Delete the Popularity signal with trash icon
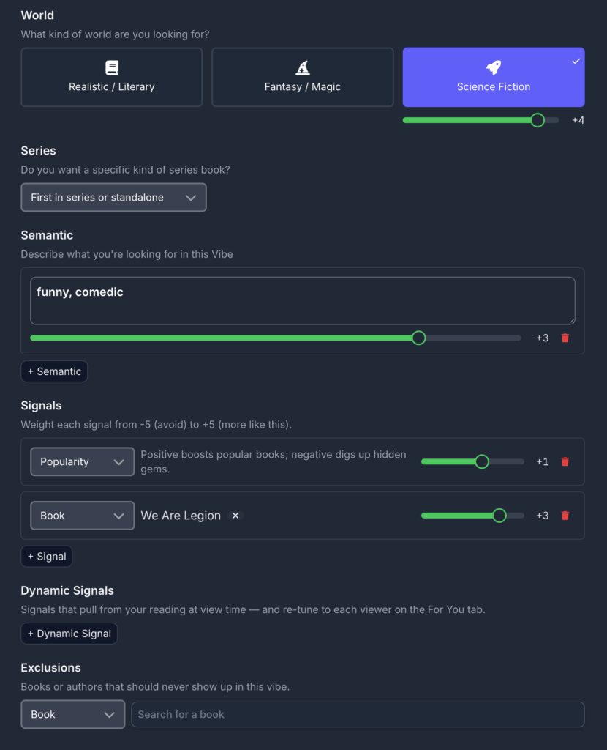 [565, 461]
